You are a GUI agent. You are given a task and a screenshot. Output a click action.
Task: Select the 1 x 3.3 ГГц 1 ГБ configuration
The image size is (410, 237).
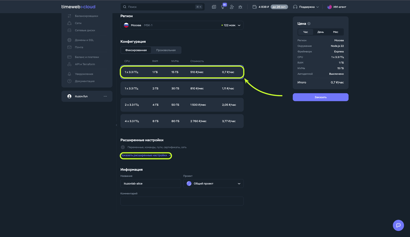click(182, 72)
